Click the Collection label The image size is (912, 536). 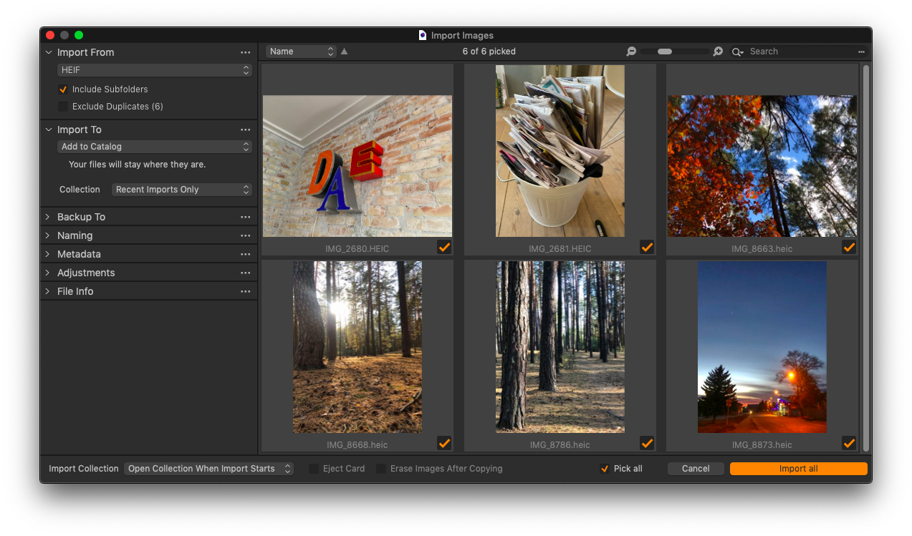coord(80,190)
